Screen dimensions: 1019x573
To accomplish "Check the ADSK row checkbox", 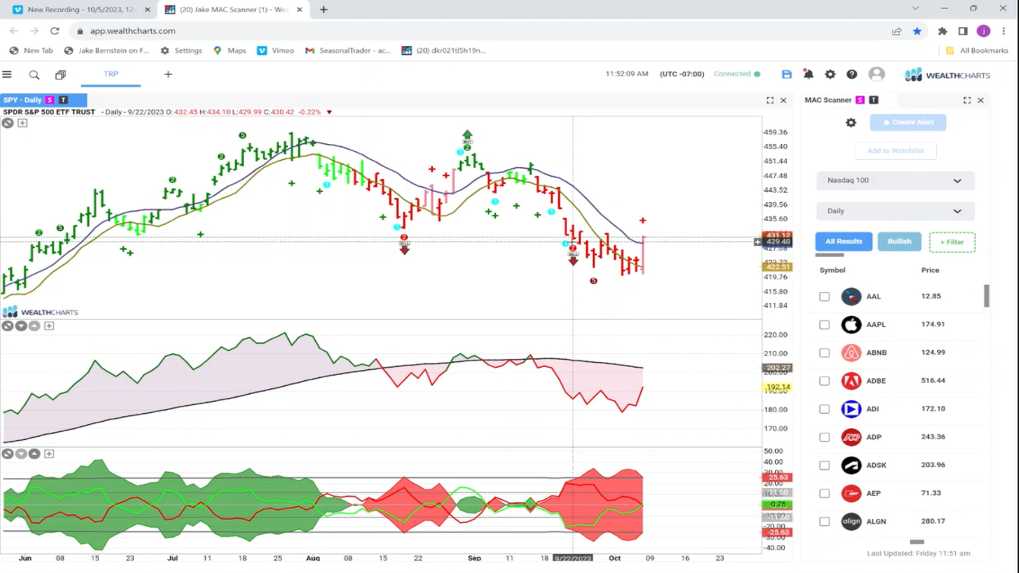I will coord(824,465).
